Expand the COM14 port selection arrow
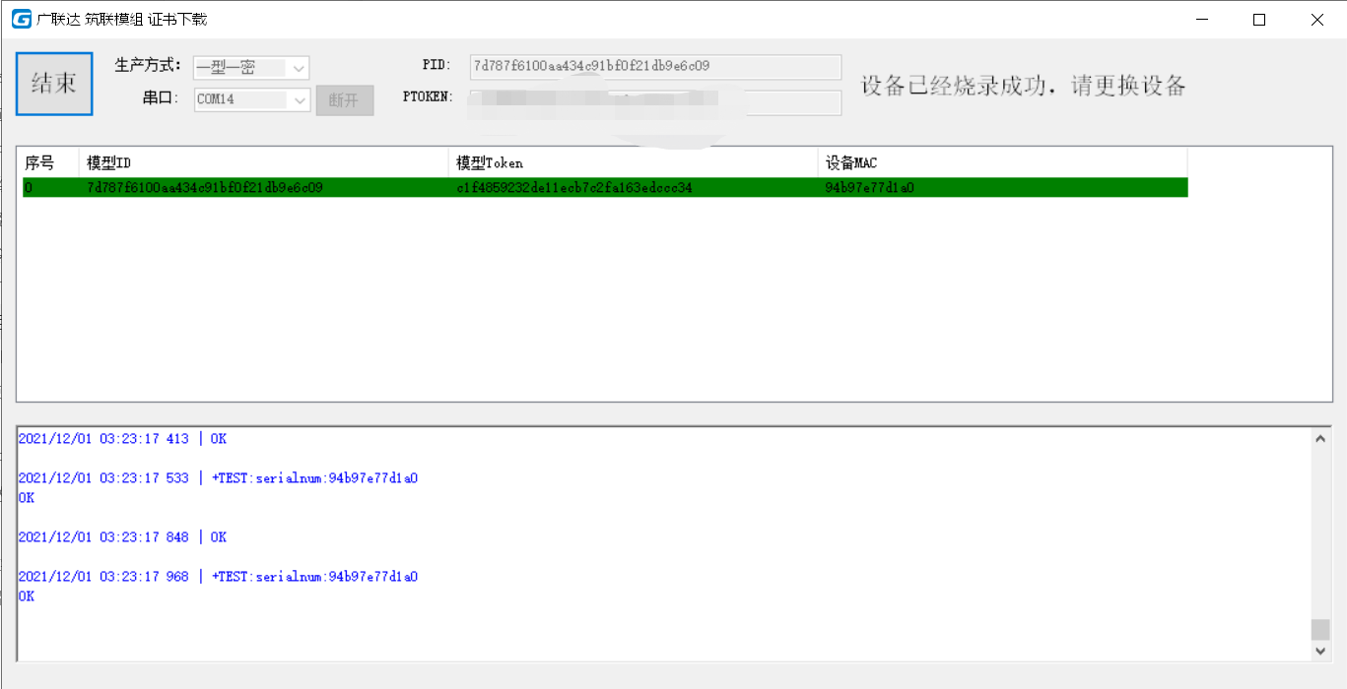 [299, 99]
